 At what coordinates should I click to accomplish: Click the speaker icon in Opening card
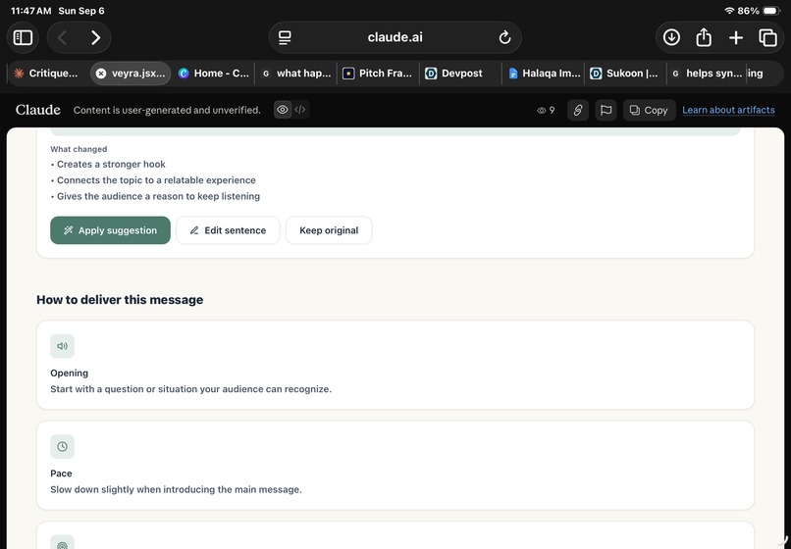[x=62, y=346]
